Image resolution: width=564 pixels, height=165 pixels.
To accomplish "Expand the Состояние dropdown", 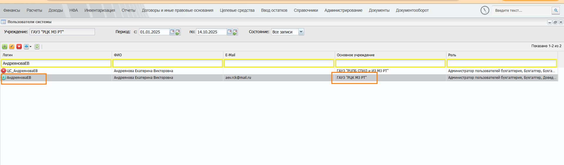I will [301, 32].
